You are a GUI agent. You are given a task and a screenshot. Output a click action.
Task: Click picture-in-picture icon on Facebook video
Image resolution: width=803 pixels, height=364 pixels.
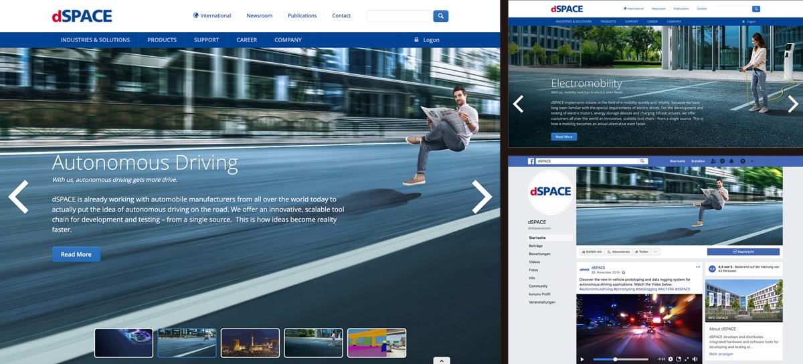coord(679,359)
